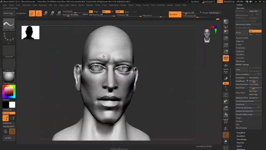
Task: Click the lock camera icon
Action: coord(226,78)
